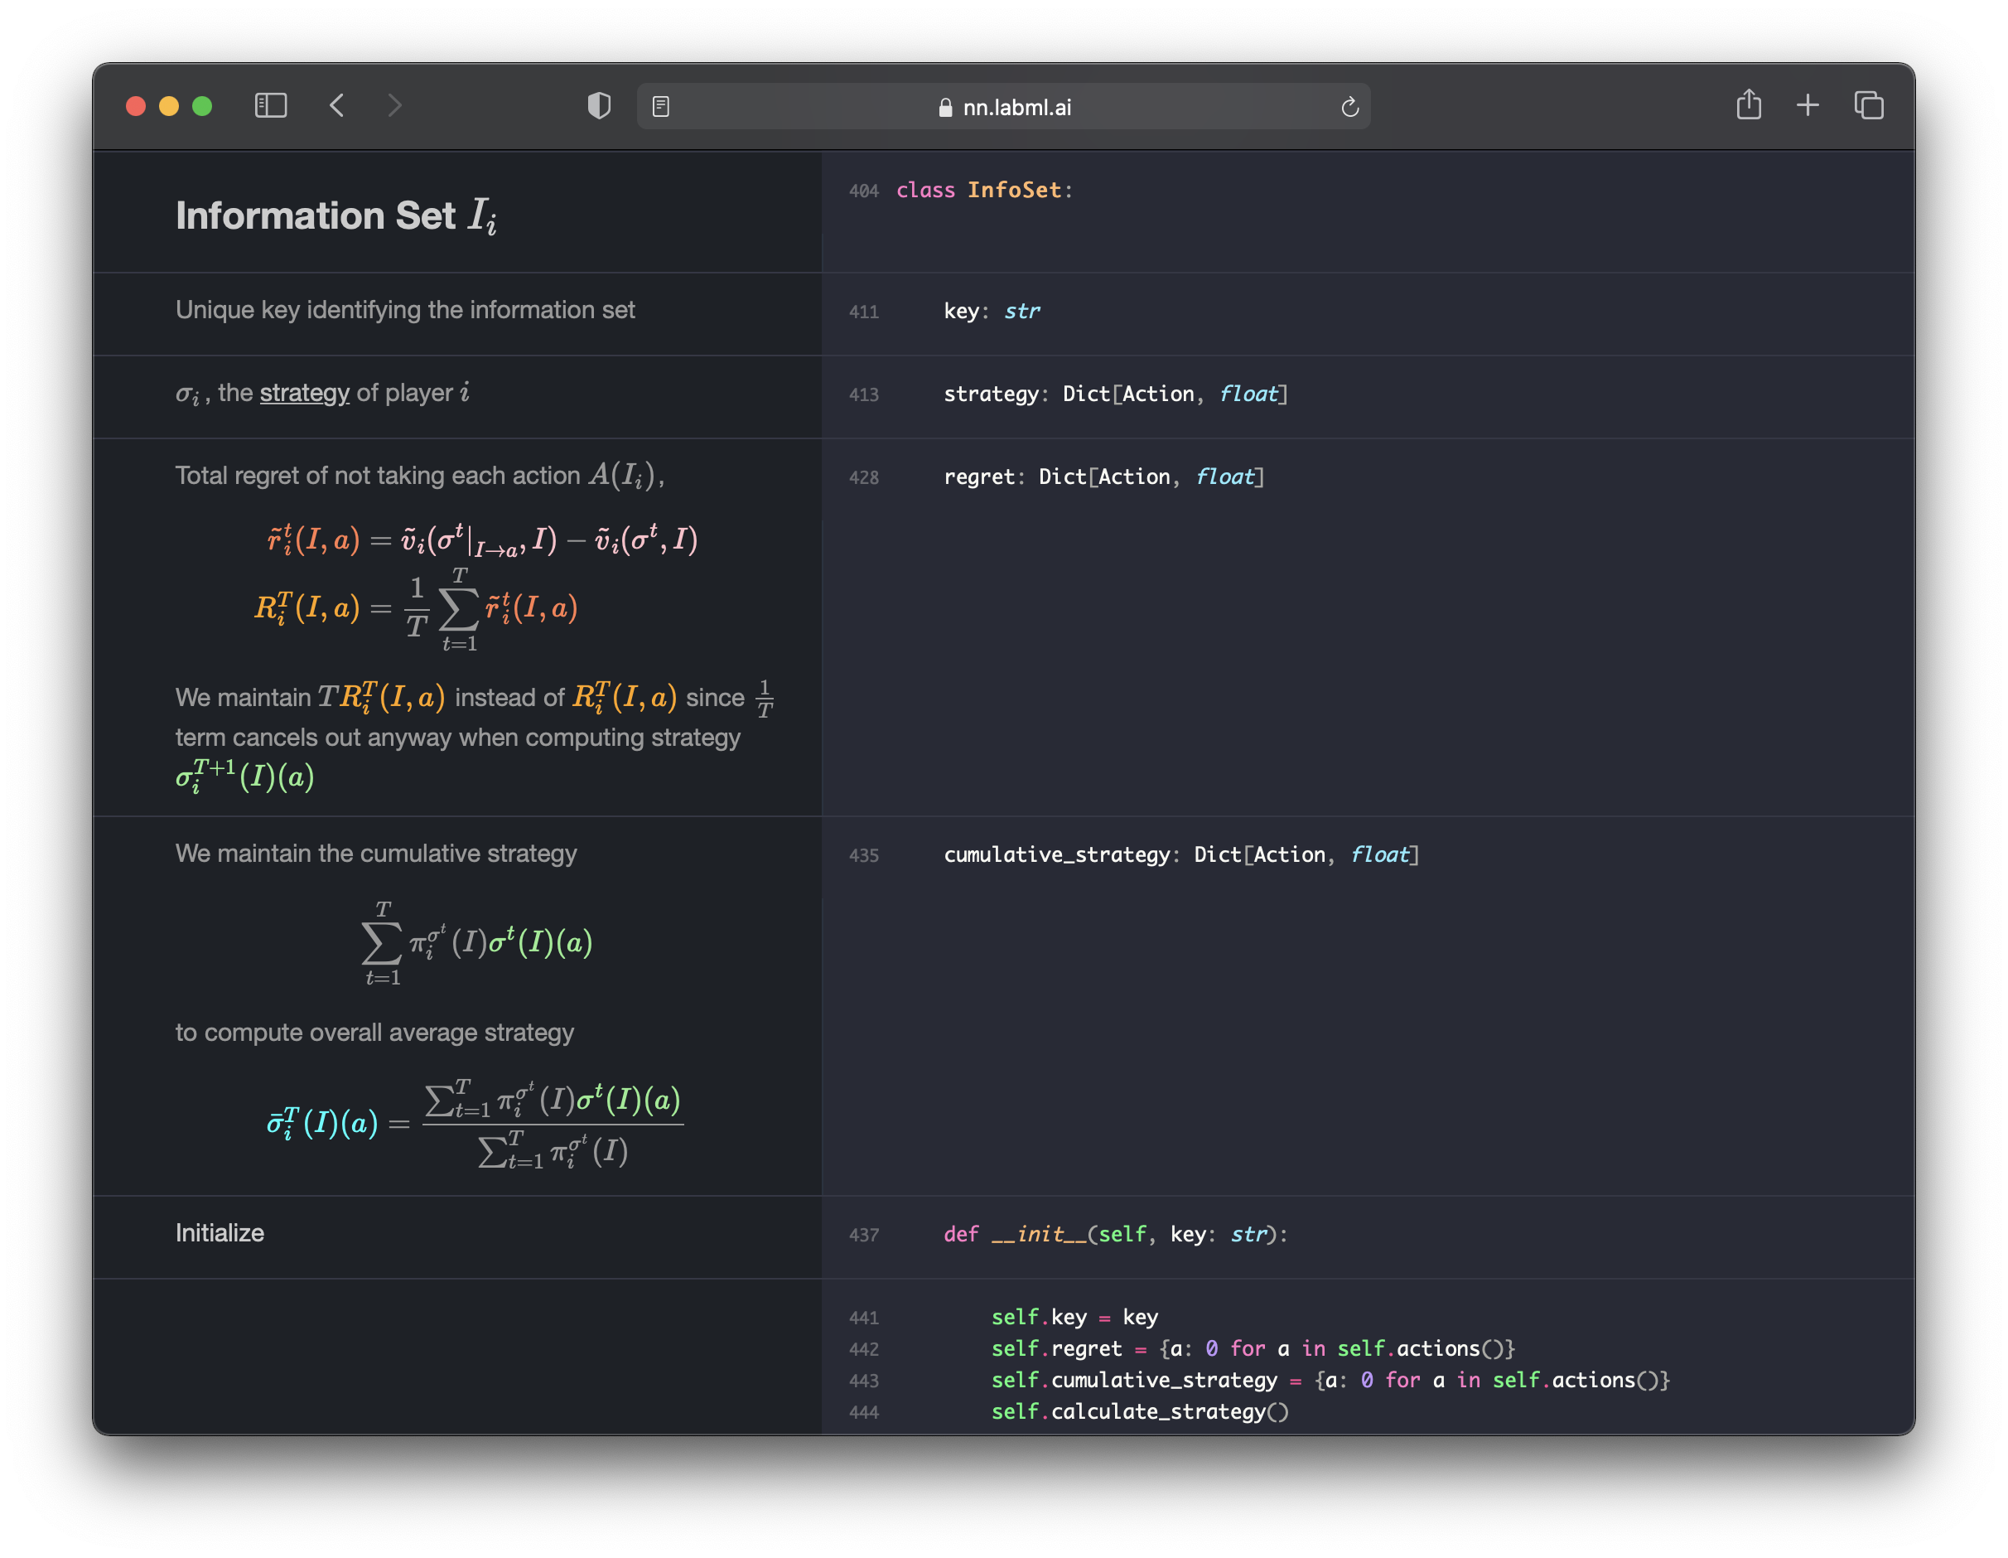2008x1558 pixels.
Task: Navigate back using the back arrow
Action: [337, 106]
